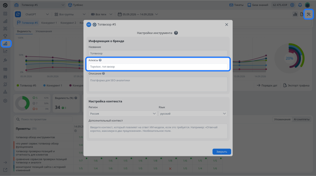Image resolution: width=316 pixels, height=176 pixels.
Task: Click the Поиск по промптам search field
Action: point(44,120)
